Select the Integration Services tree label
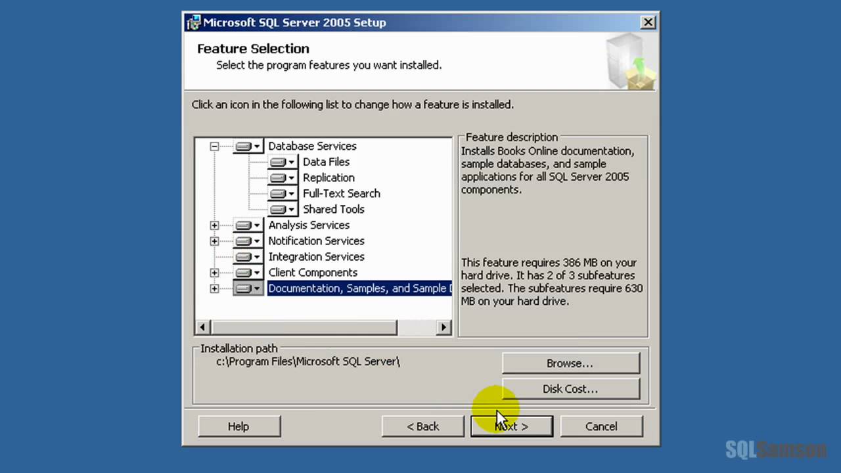 pos(316,256)
